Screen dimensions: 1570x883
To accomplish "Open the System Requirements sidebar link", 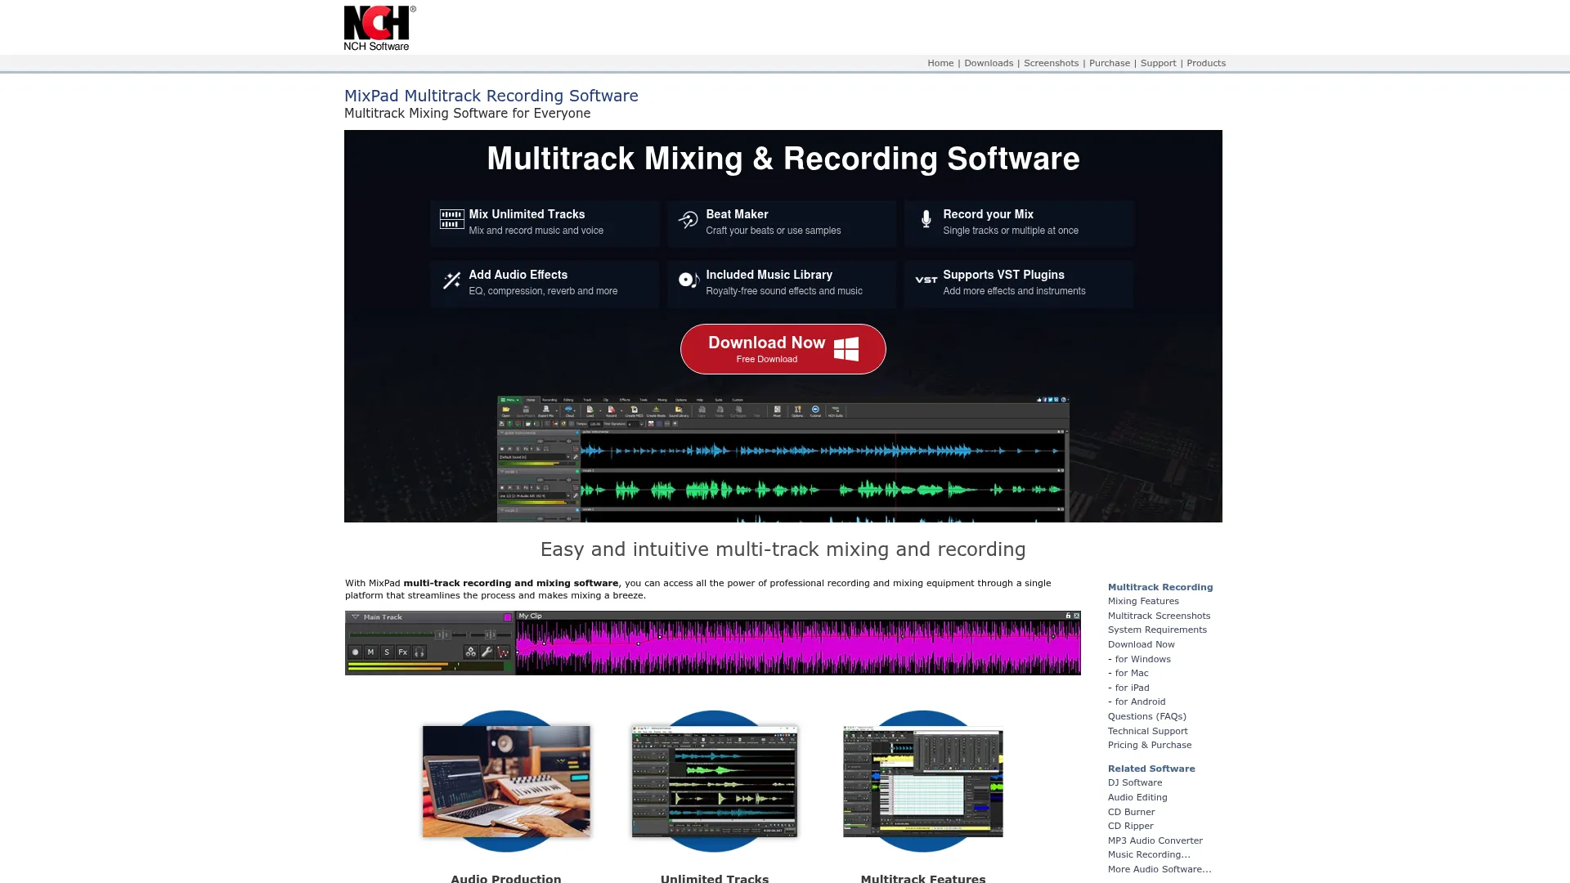I will click(1157, 630).
